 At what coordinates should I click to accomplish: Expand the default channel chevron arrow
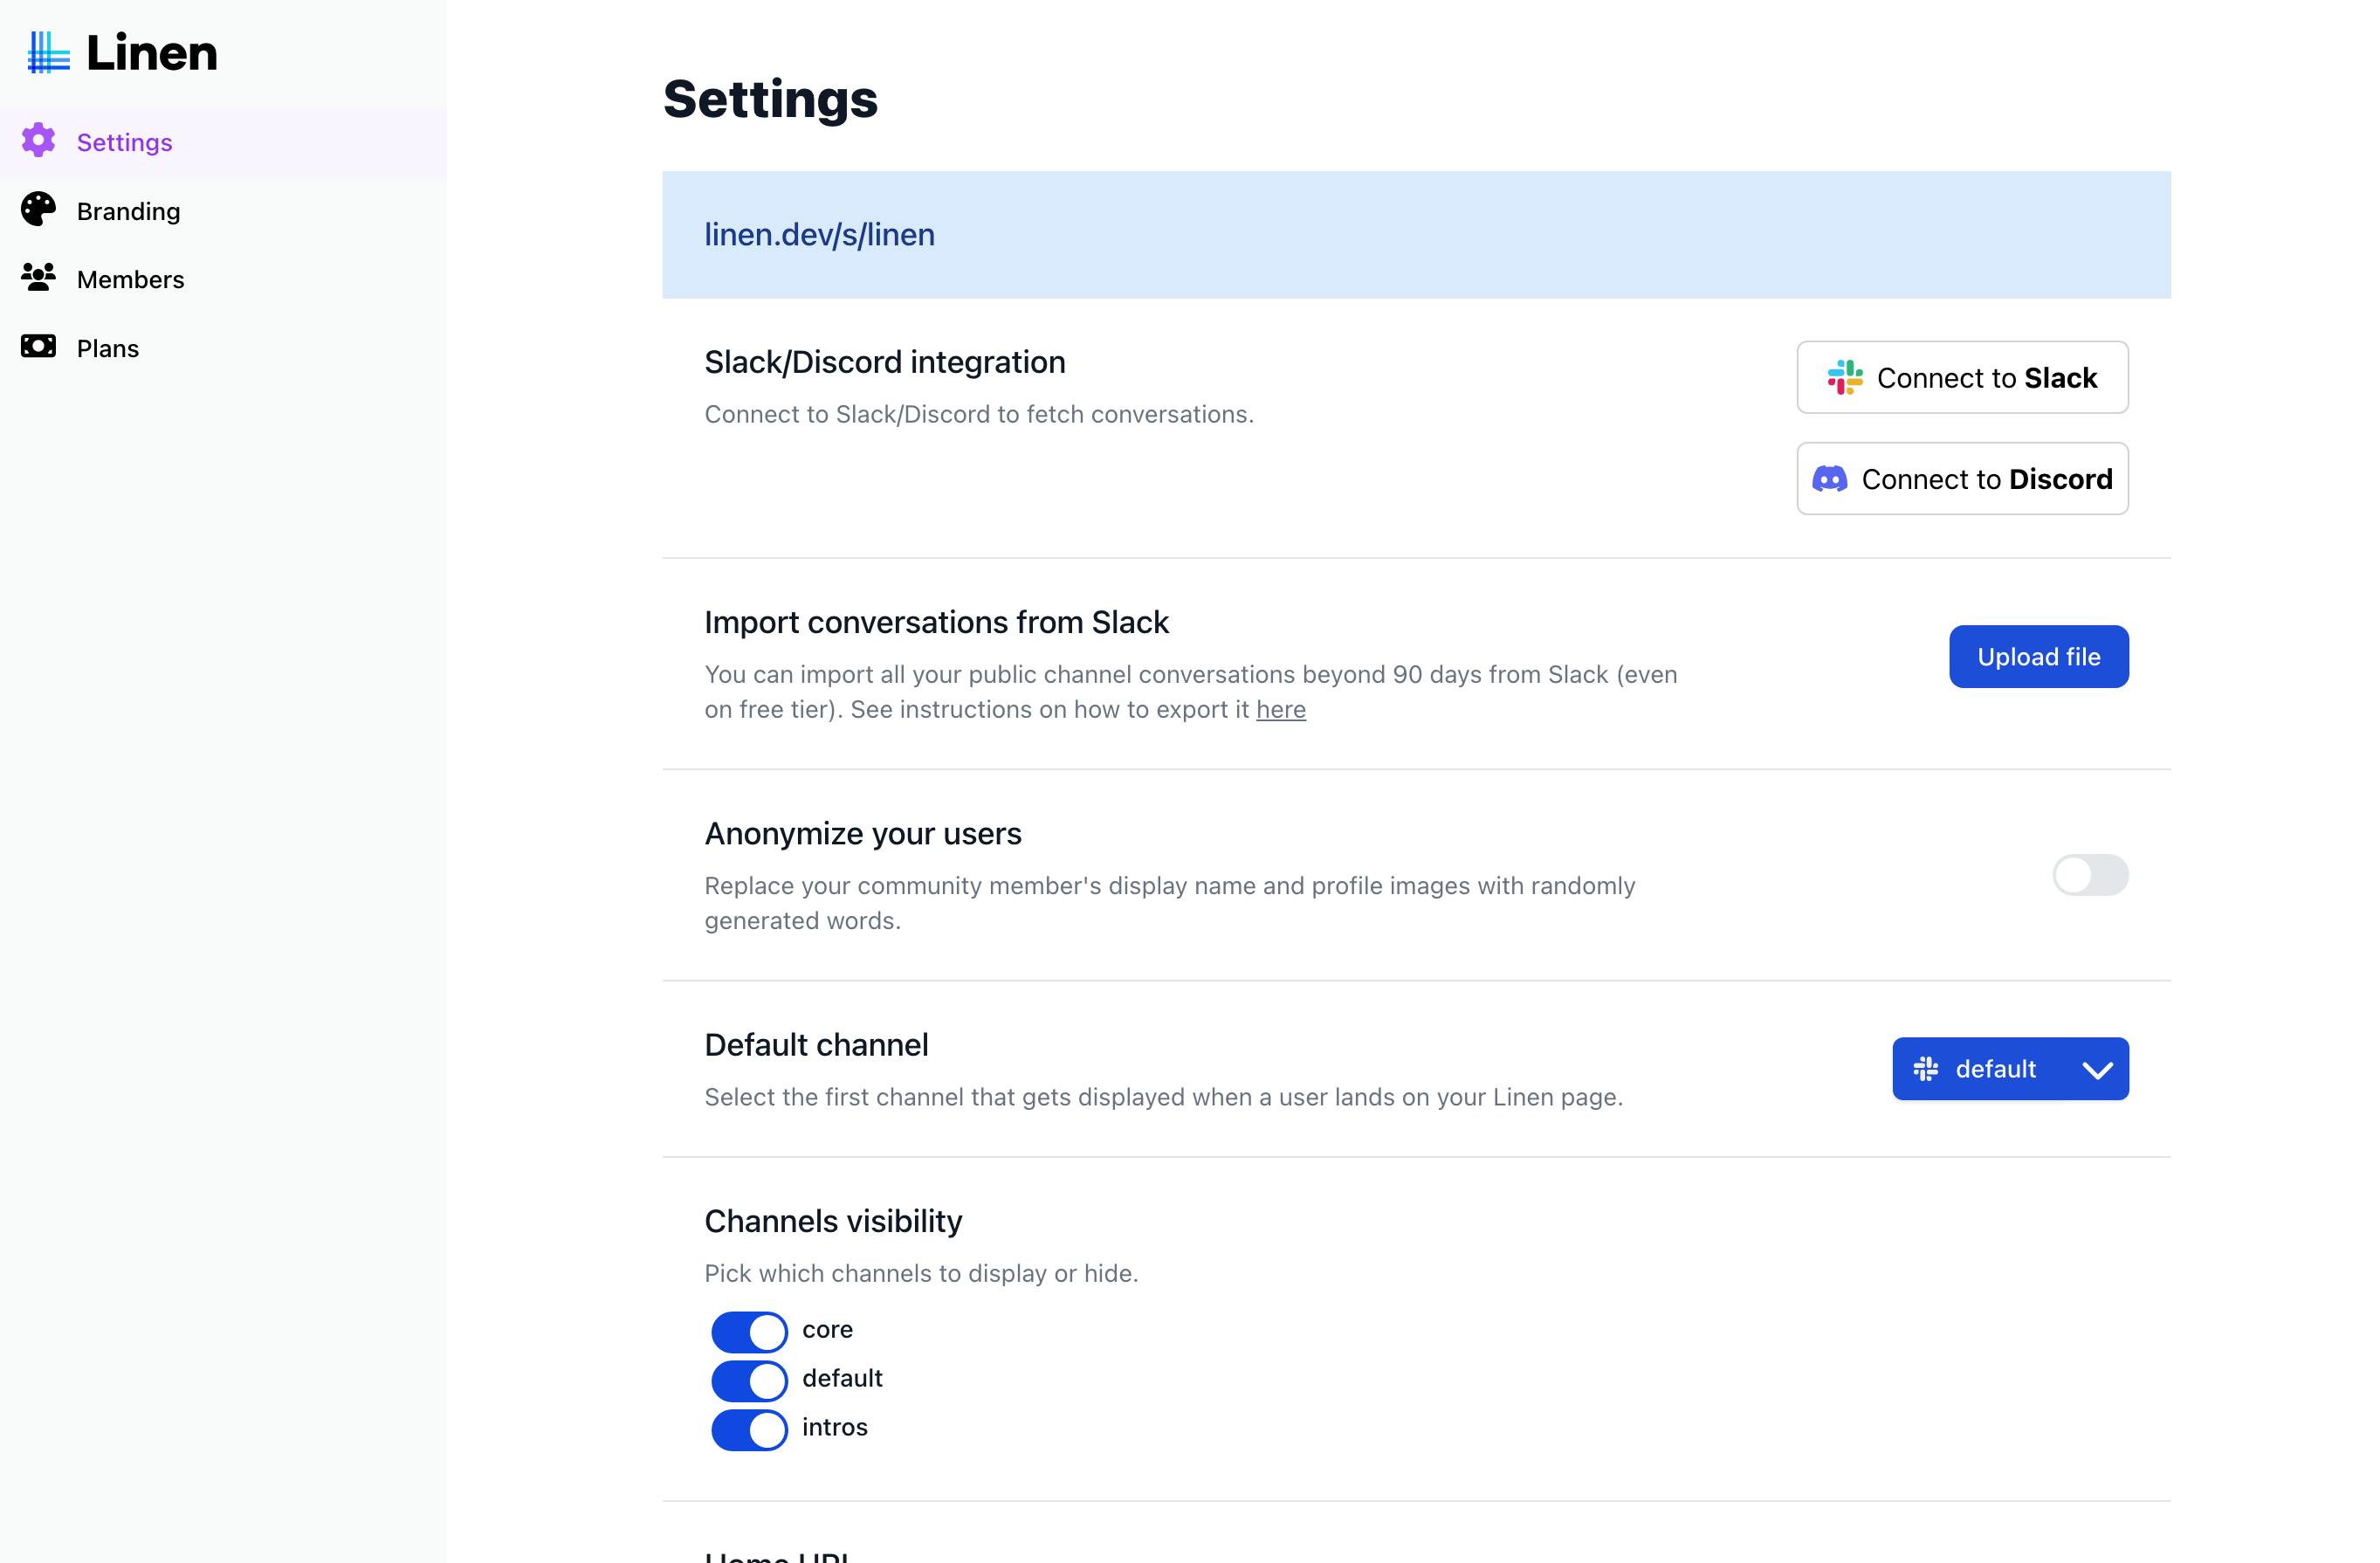click(x=2097, y=1070)
